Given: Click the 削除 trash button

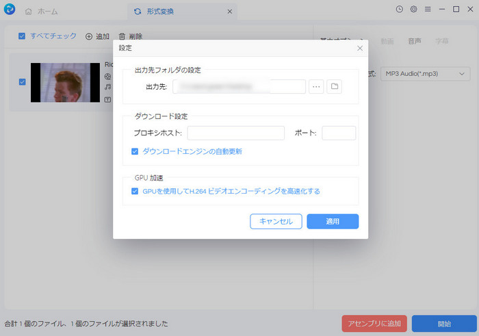Looking at the screenshot, I should (131, 37).
